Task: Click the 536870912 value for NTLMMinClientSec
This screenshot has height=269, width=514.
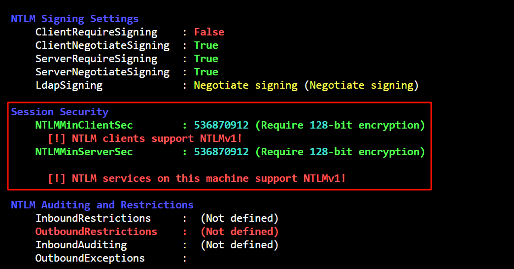Action: pyautogui.click(x=221, y=125)
